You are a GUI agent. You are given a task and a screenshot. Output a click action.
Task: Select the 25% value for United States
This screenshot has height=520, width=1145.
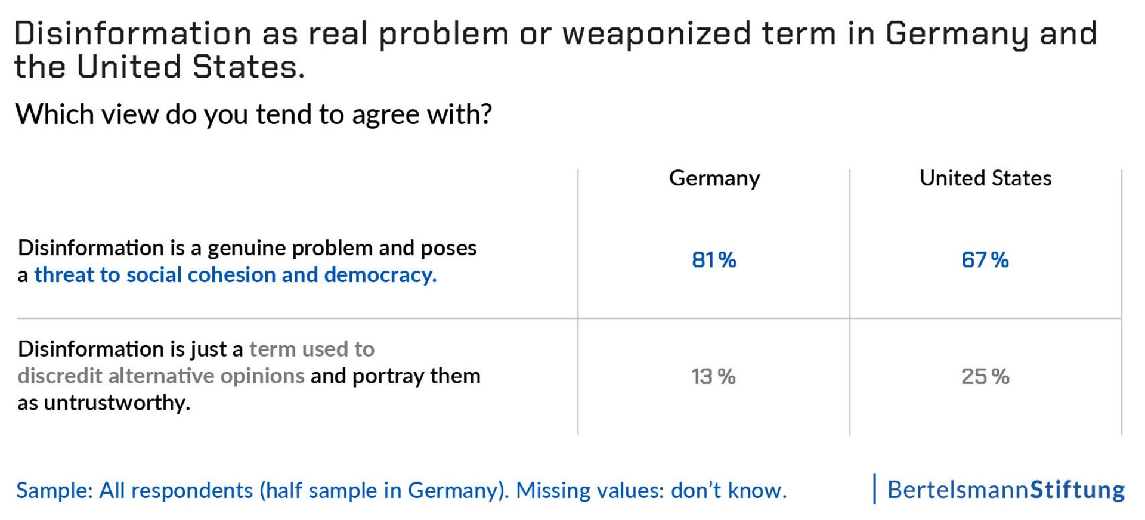(x=985, y=376)
